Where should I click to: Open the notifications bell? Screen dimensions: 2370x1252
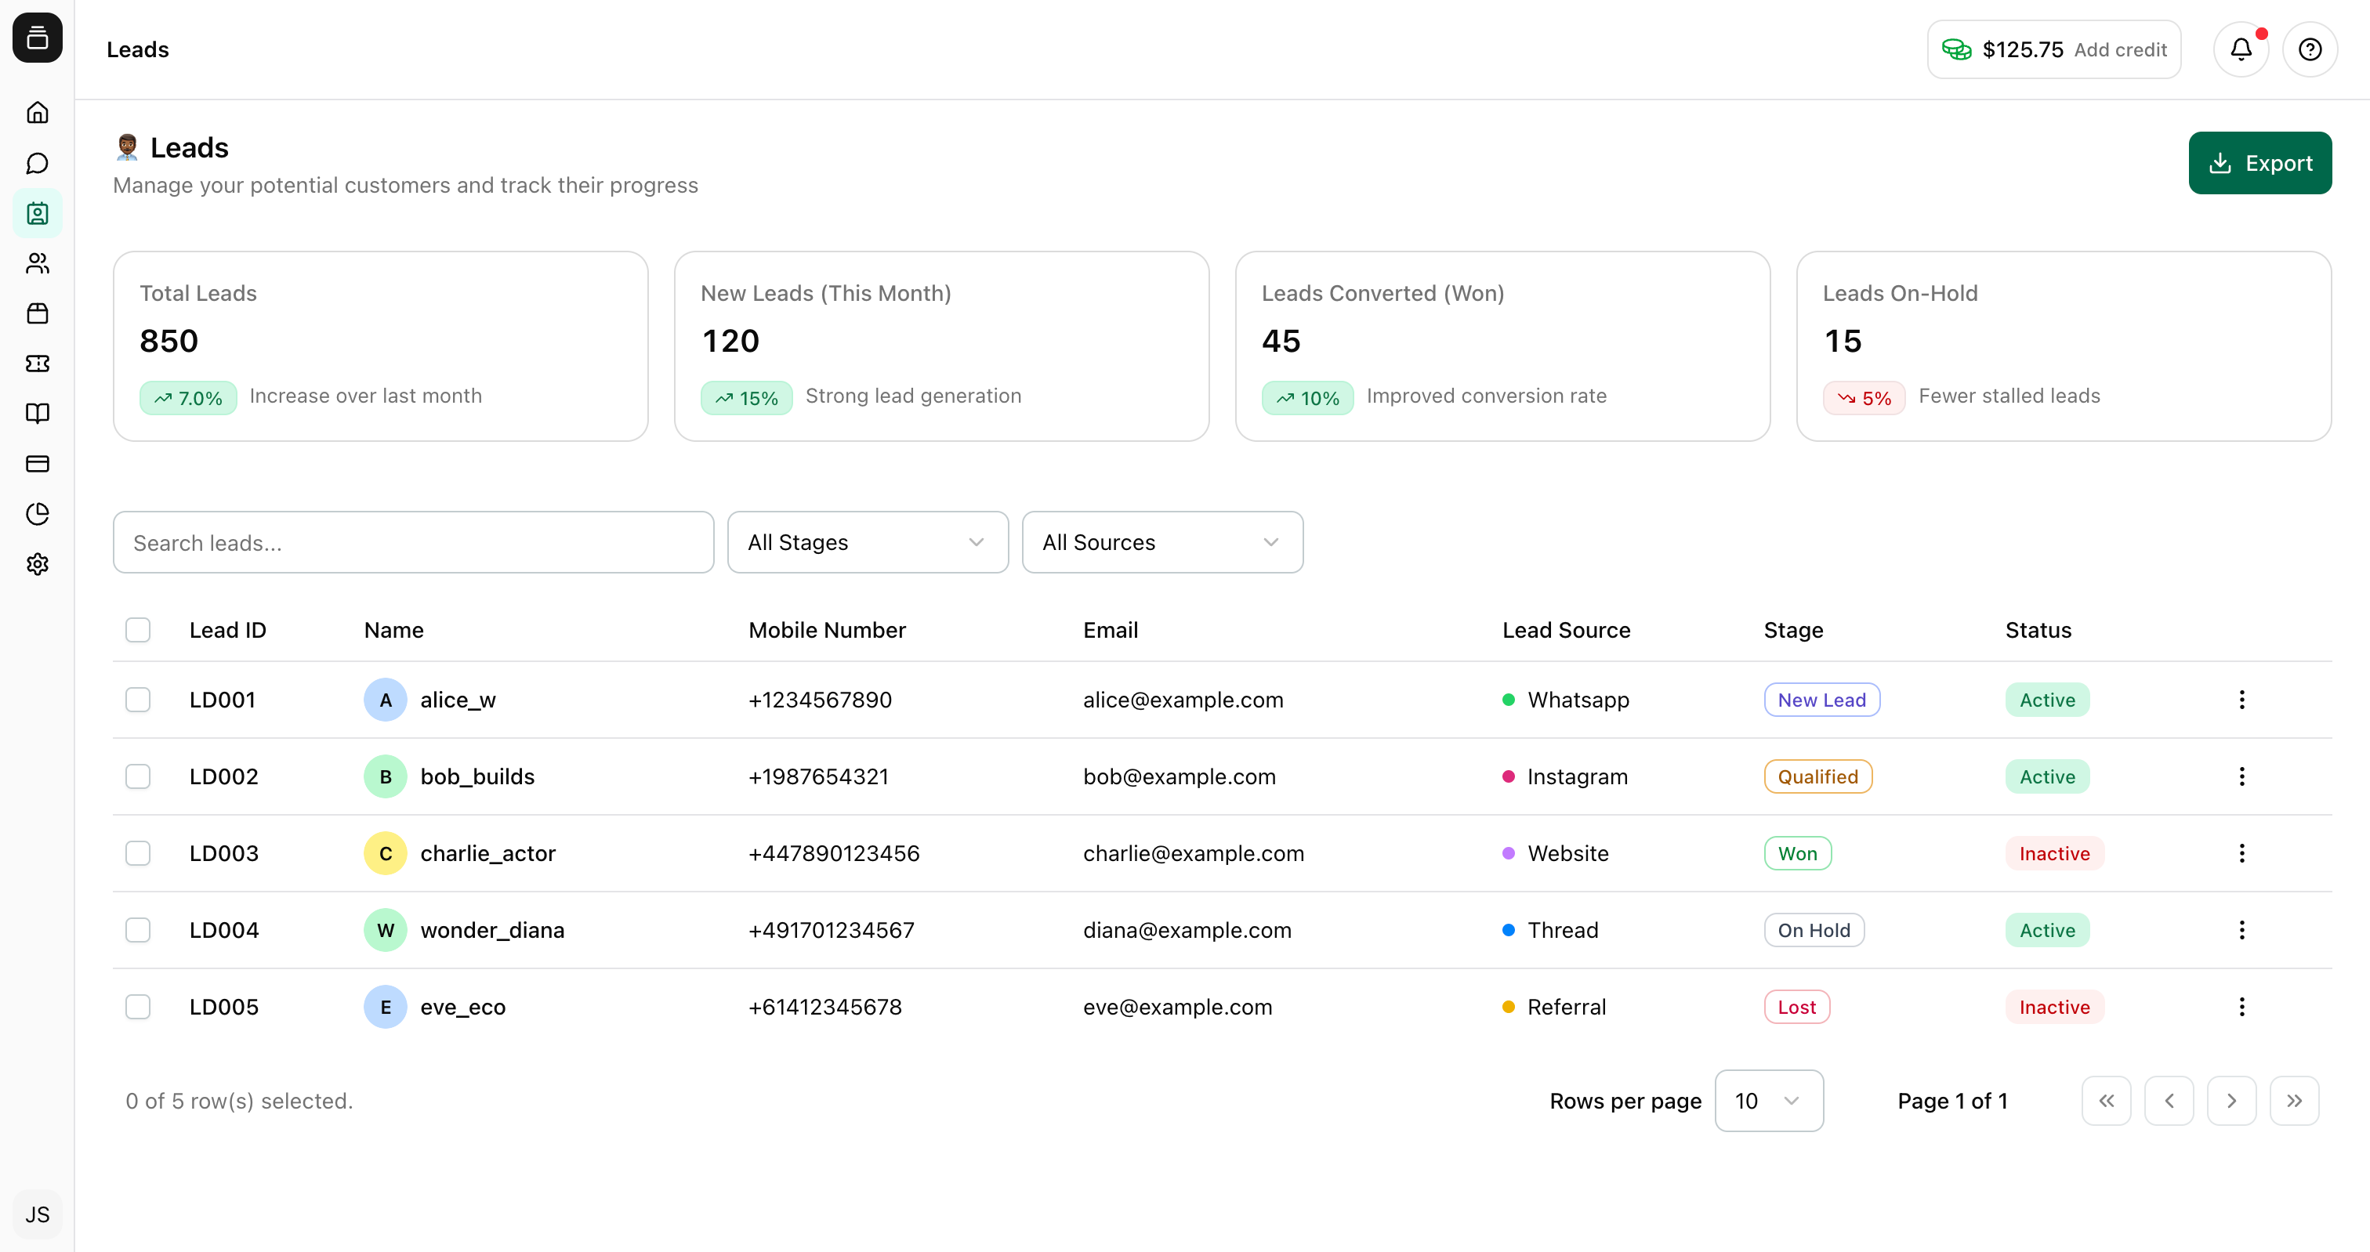coord(2241,49)
